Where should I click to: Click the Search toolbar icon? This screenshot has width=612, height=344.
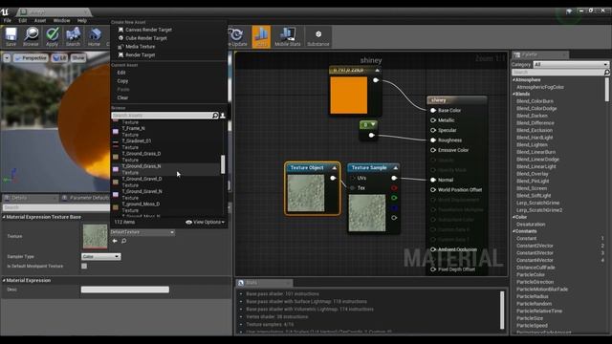(73, 36)
